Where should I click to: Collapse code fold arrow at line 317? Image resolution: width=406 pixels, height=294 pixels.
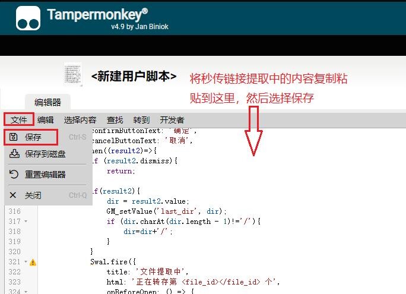26,222
